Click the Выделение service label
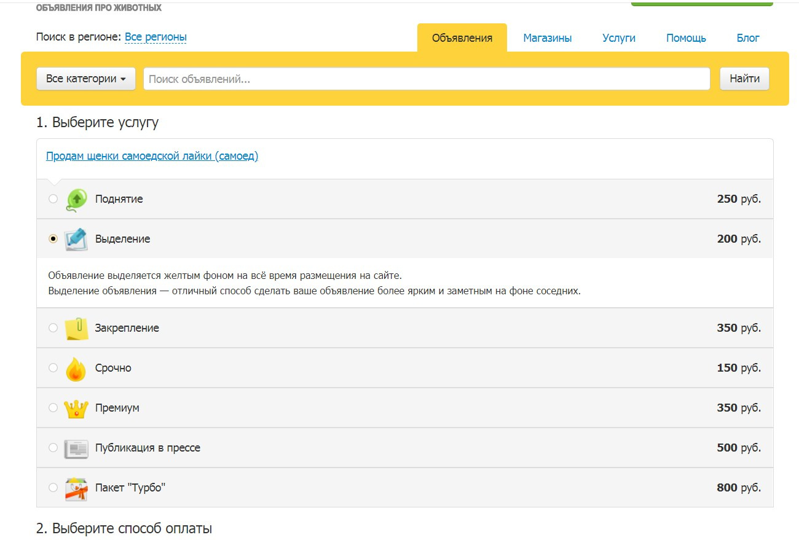 pos(122,239)
